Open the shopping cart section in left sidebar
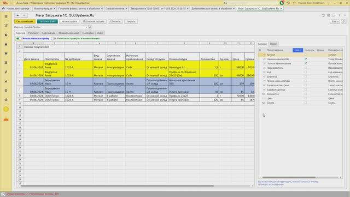 6,53
